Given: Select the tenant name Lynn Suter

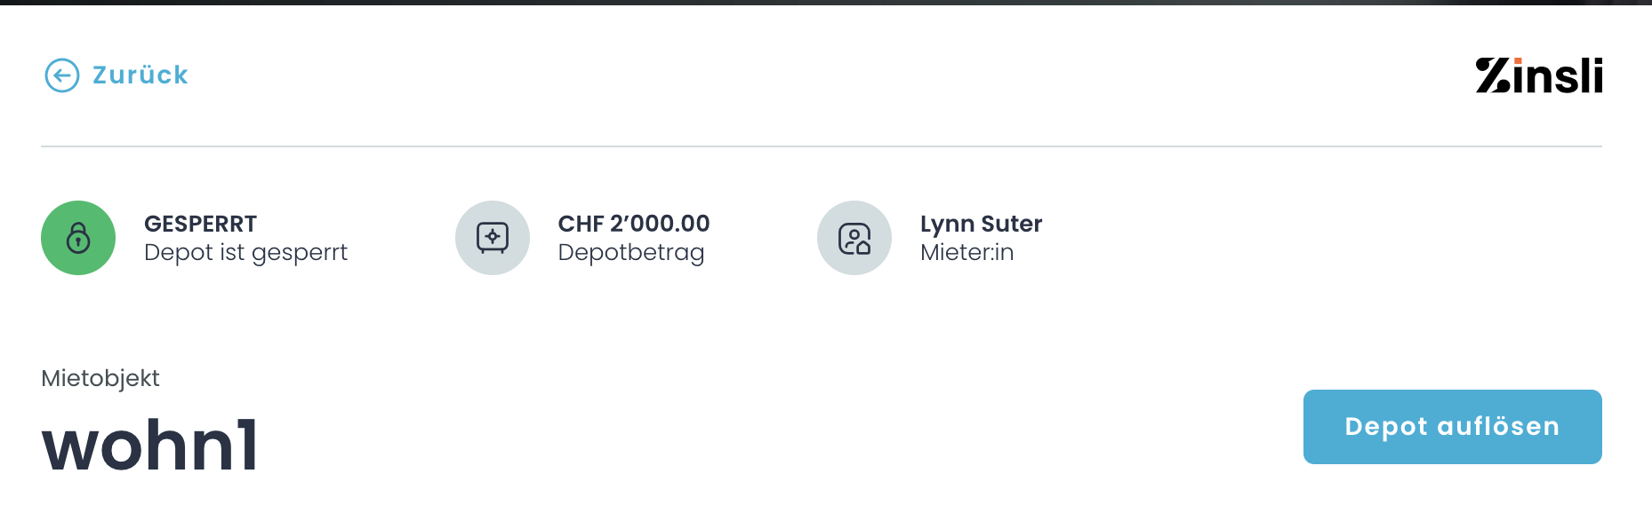Looking at the screenshot, I should click(981, 224).
